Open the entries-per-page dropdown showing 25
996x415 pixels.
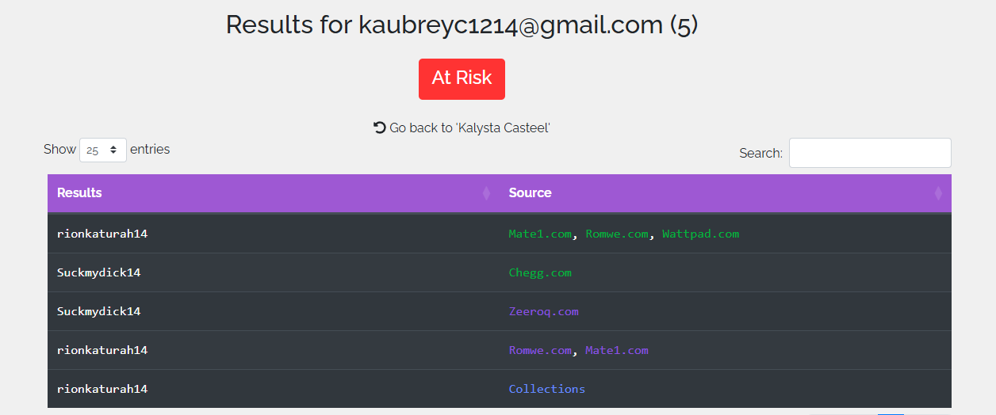[x=103, y=150]
